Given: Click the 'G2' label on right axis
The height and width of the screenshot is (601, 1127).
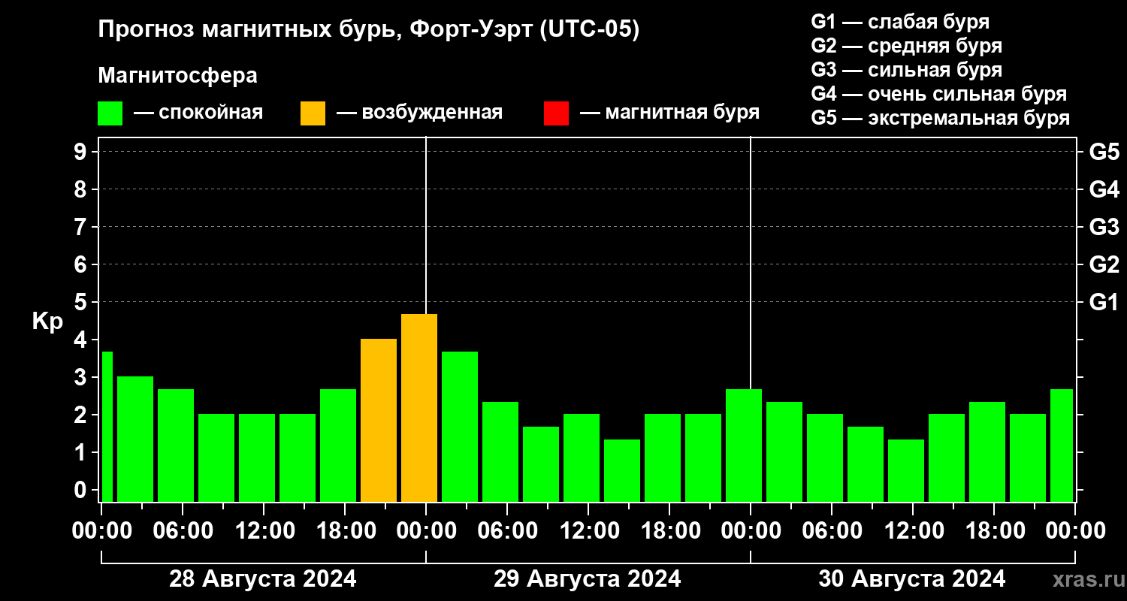Looking at the screenshot, I should (1104, 264).
